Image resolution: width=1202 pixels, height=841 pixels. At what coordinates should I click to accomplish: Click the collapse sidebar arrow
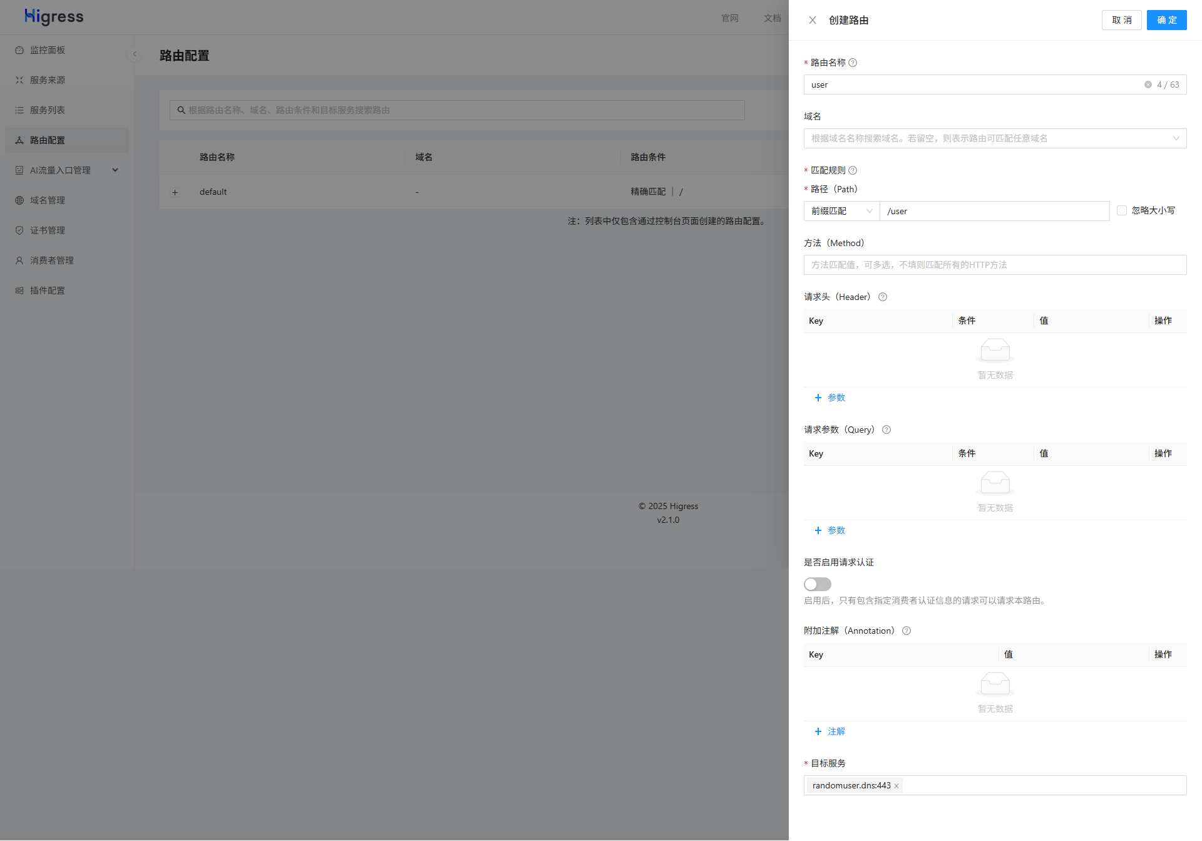(135, 54)
